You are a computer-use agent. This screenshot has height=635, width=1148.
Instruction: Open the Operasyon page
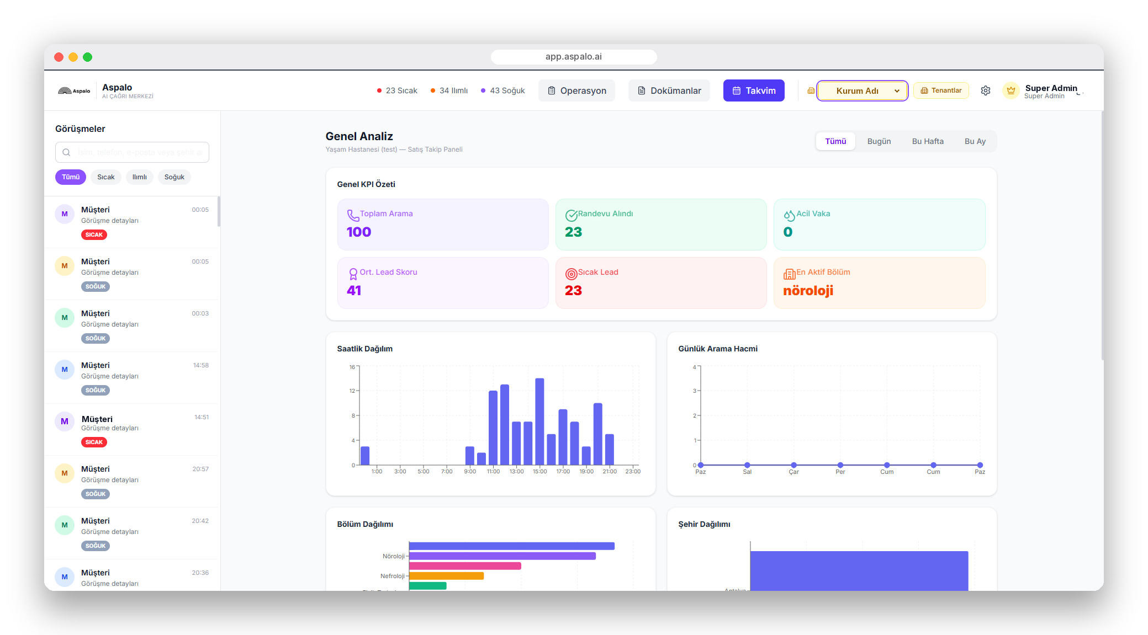click(x=576, y=90)
